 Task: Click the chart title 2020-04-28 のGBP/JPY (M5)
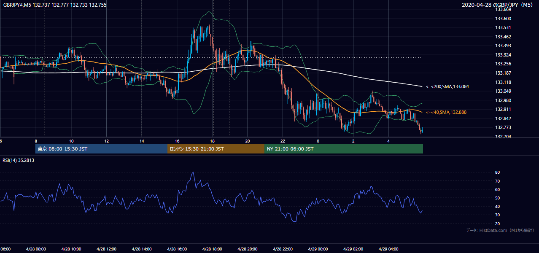[498, 5]
